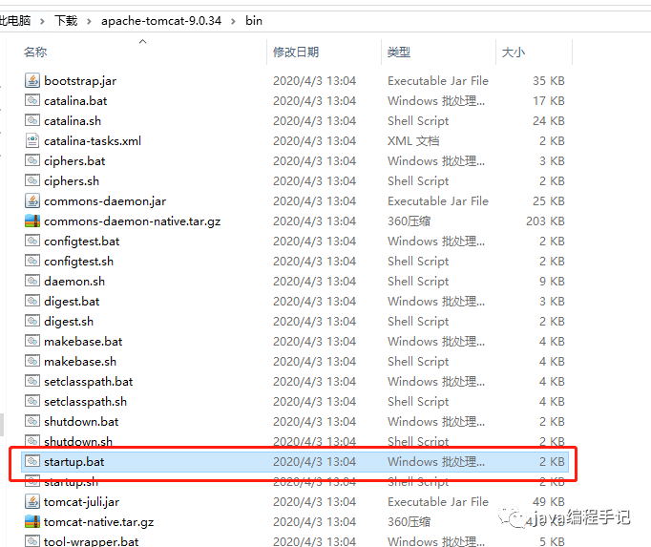Viewport: 651px width, 547px height.
Task: Select the file name catalina.sh
Action: [x=73, y=120]
